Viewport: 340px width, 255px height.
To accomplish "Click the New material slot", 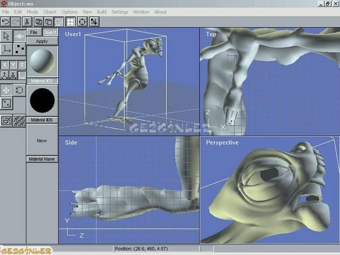I will pos(42,141).
